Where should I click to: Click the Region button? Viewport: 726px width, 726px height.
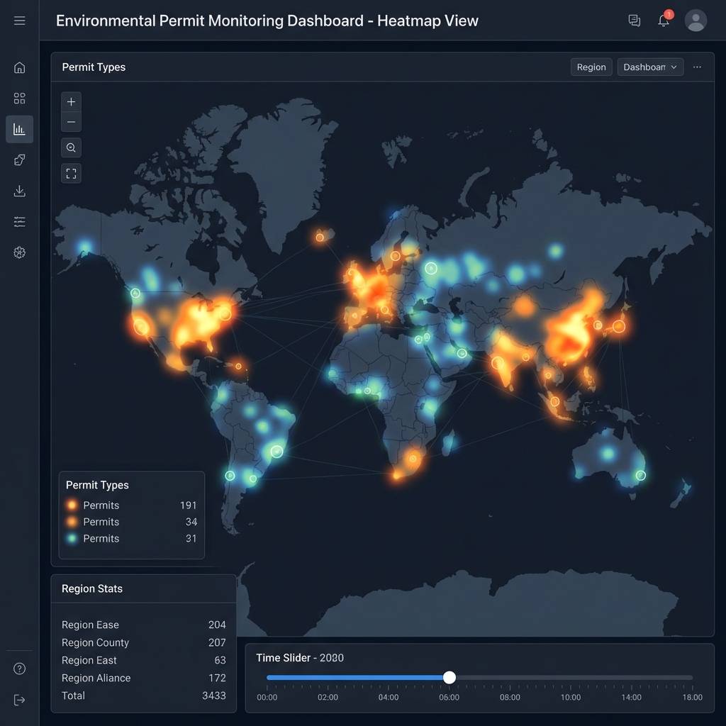coord(591,67)
